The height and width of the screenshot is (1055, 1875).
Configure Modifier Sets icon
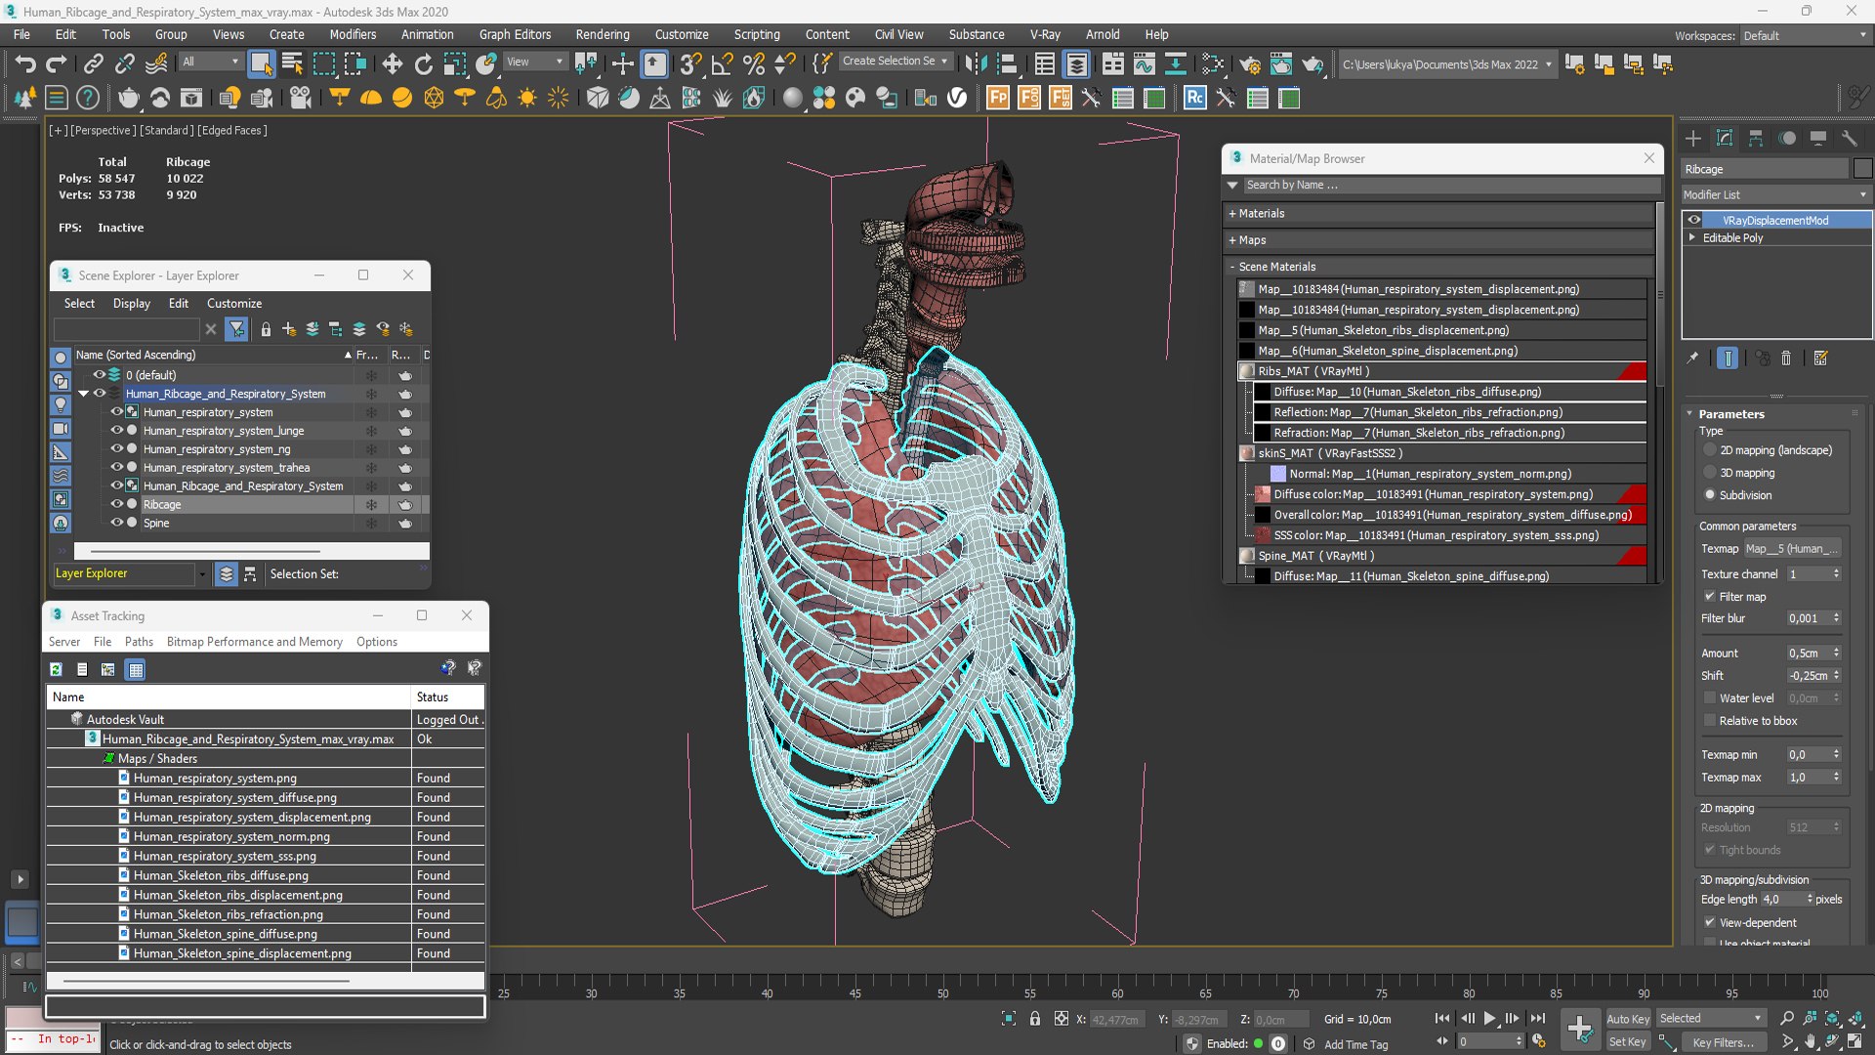[x=1820, y=359]
